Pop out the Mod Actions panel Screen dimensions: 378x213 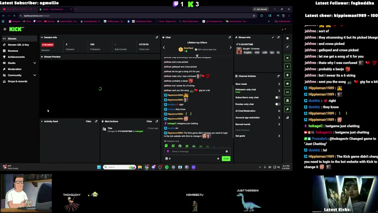[x=157, y=121]
